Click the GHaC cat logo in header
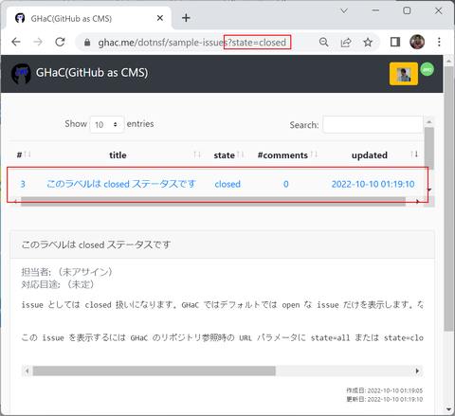Screen dimensions: 455x416 point(21,73)
